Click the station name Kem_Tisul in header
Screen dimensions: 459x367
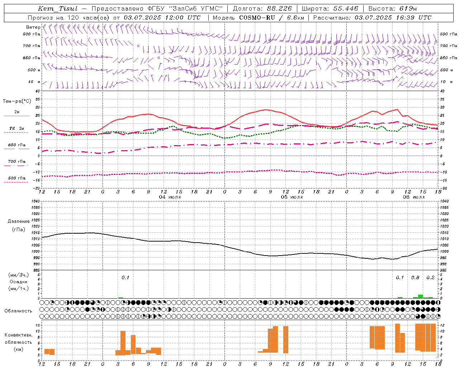click(x=58, y=9)
